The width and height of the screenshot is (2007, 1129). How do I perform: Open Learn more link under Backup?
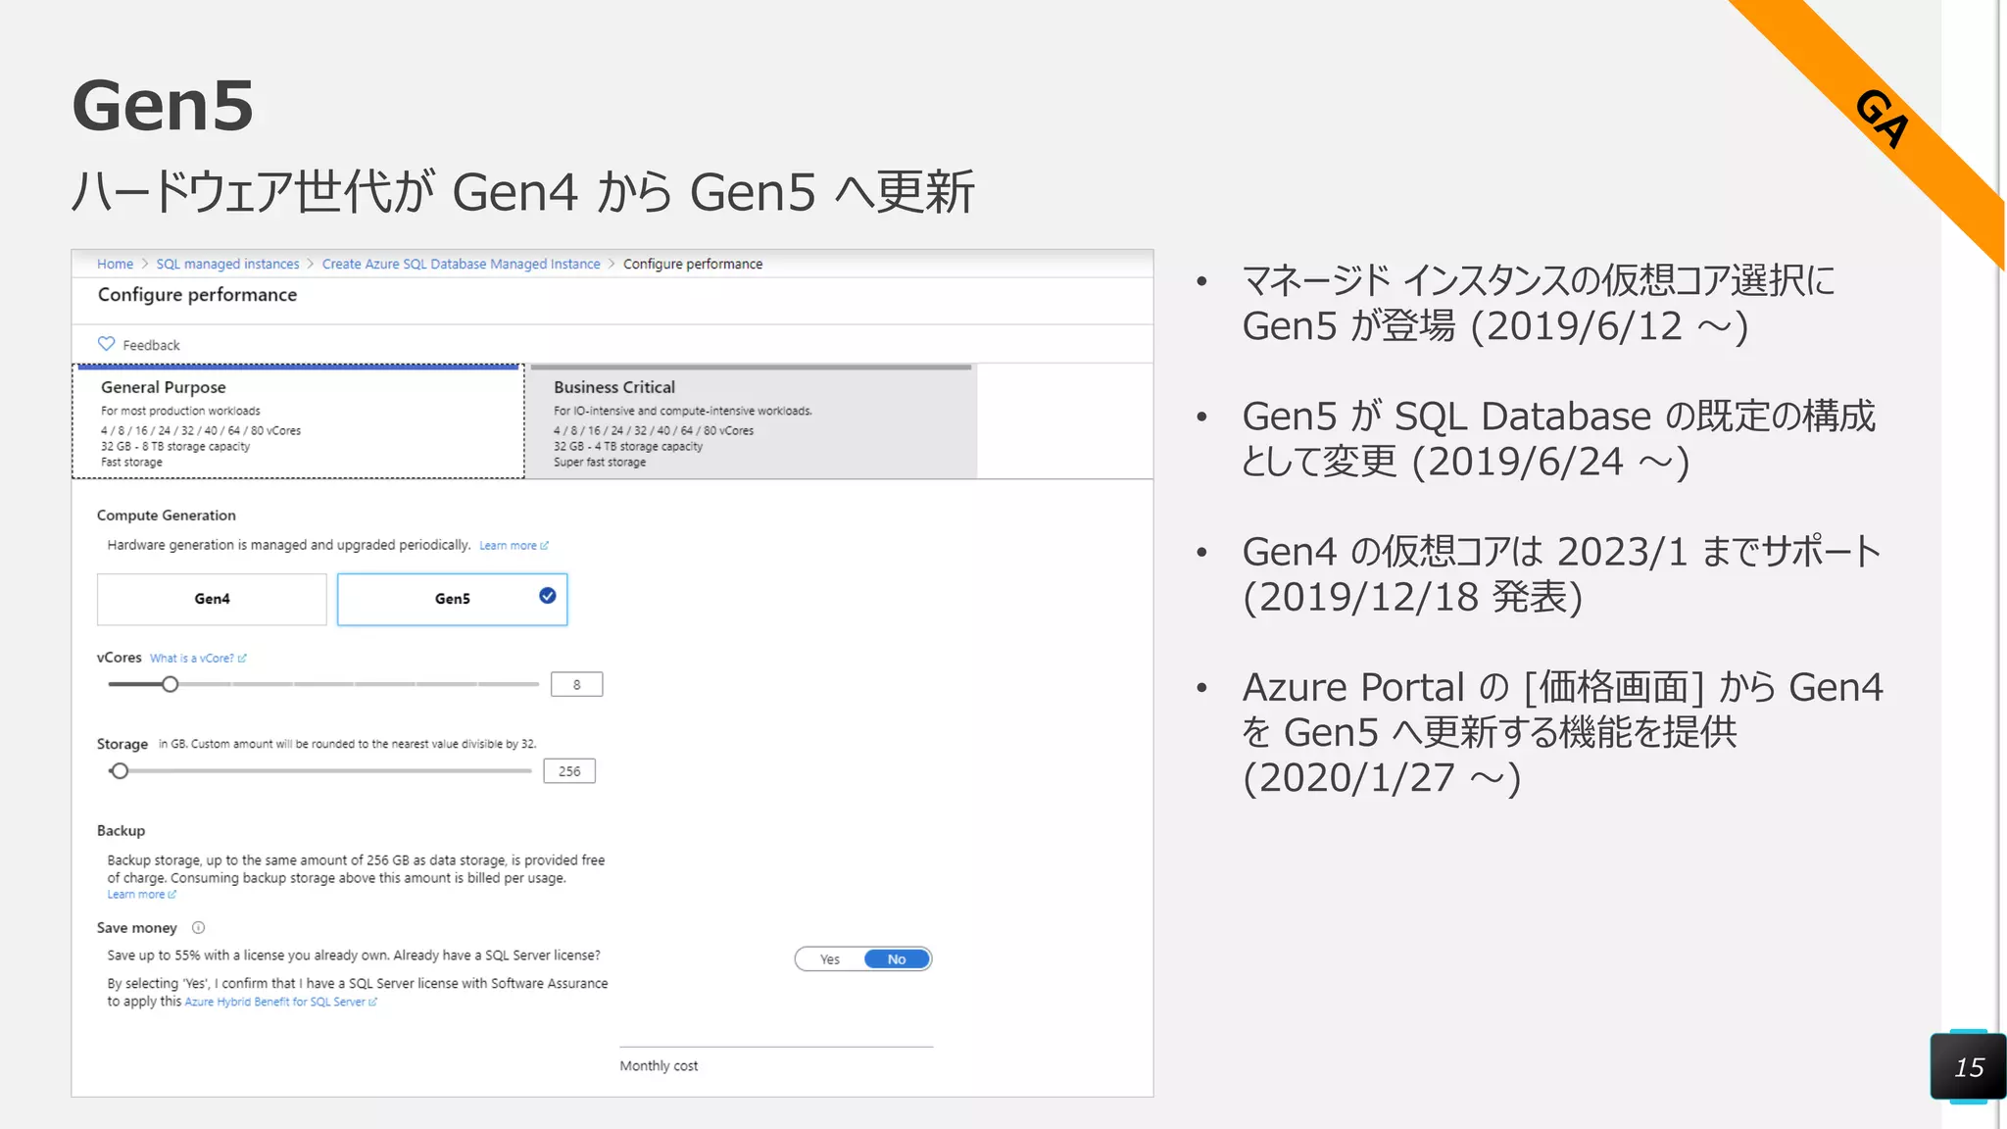(141, 895)
